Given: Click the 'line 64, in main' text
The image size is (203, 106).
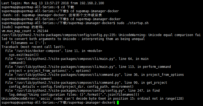Looking at the screenshot, I should coord(134,59).
